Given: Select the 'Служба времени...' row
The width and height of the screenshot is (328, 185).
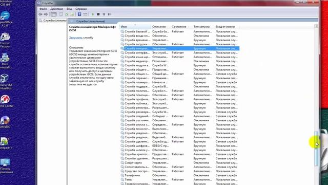Looking at the screenshot, I should [179, 40].
